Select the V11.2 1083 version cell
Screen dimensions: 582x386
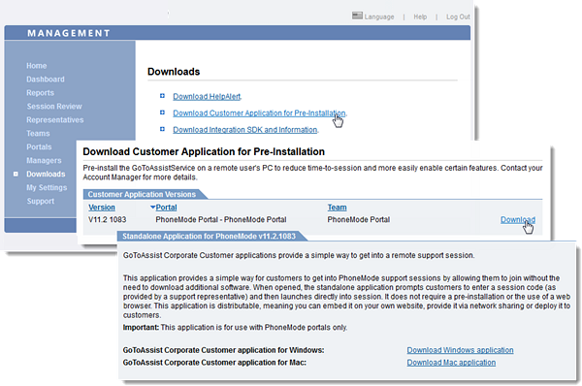click(x=108, y=220)
